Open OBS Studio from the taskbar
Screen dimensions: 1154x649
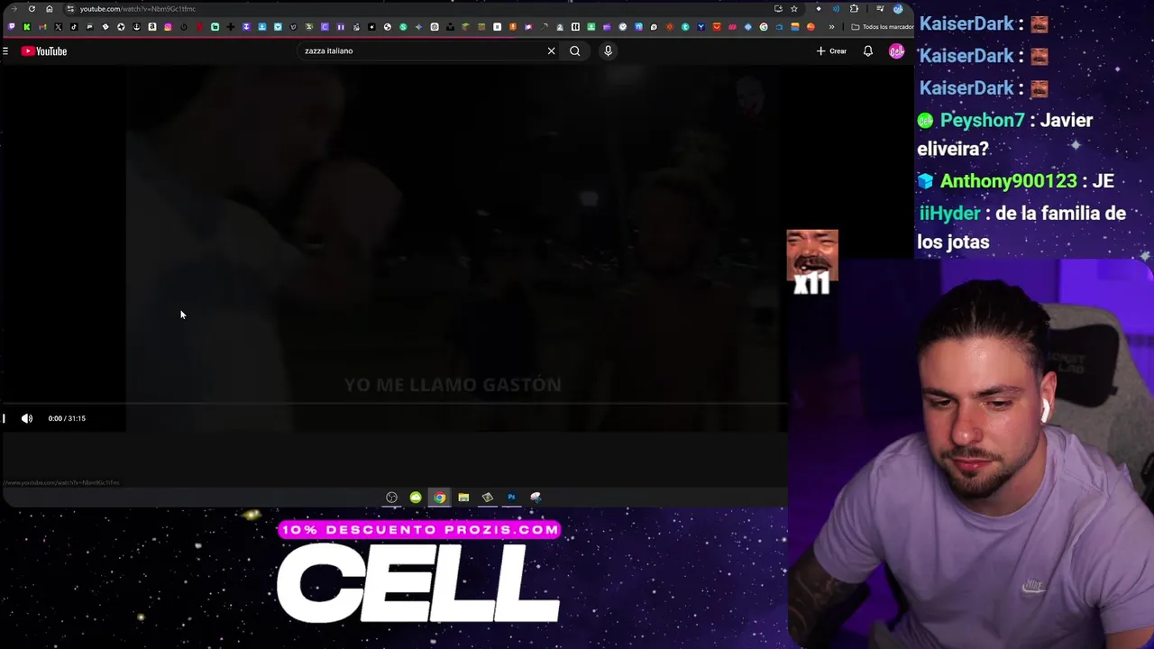click(x=391, y=498)
